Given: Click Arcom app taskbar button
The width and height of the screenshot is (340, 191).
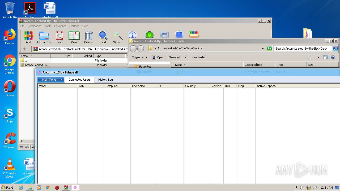Looking at the screenshot, I should [x=75, y=188].
